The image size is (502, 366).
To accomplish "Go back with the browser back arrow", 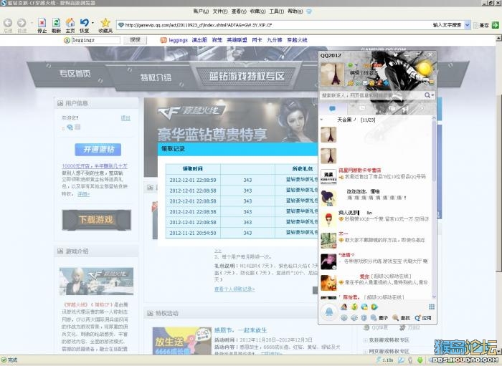I will click(8, 23).
